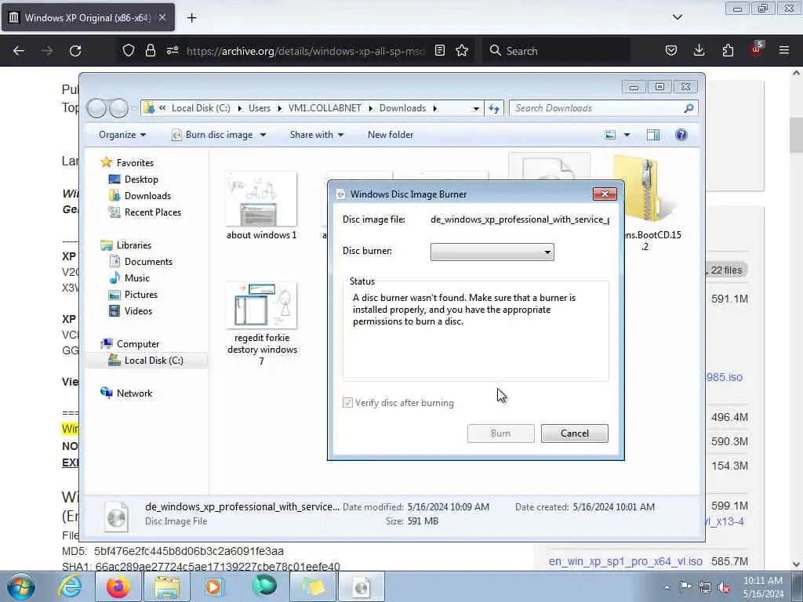
Task: Click the uBlock extension badge icon
Action: [757, 49]
